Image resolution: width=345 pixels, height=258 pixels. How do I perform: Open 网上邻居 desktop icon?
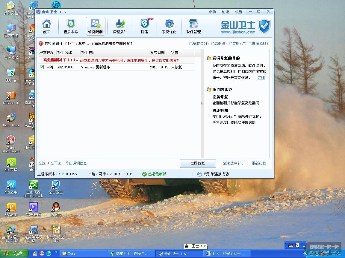coord(11,53)
